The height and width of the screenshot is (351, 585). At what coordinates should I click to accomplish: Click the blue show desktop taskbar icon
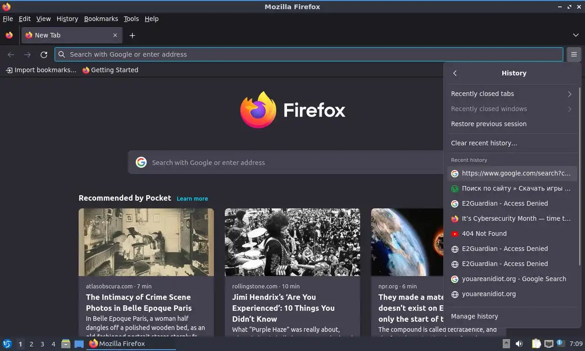79,344
